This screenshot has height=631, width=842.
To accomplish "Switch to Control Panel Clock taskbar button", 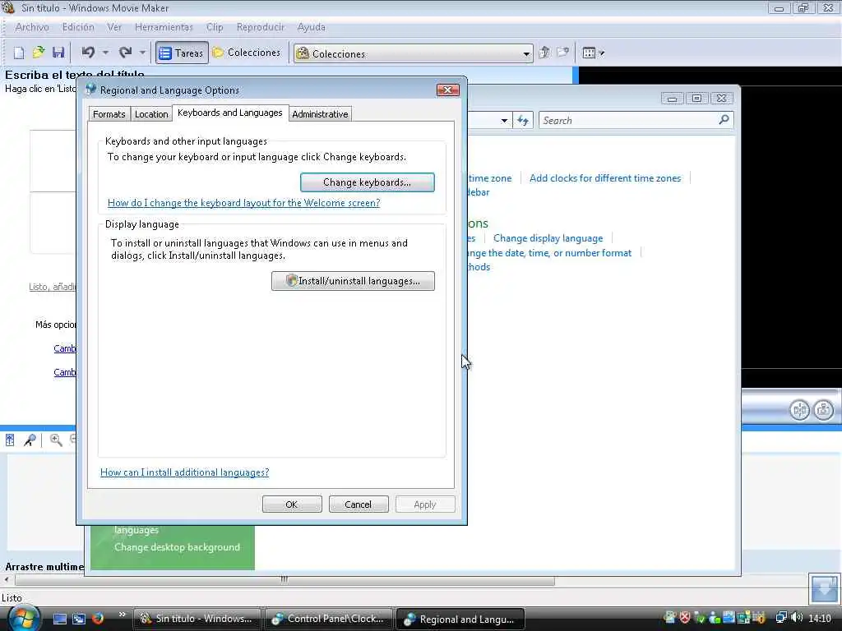I will (x=328, y=619).
